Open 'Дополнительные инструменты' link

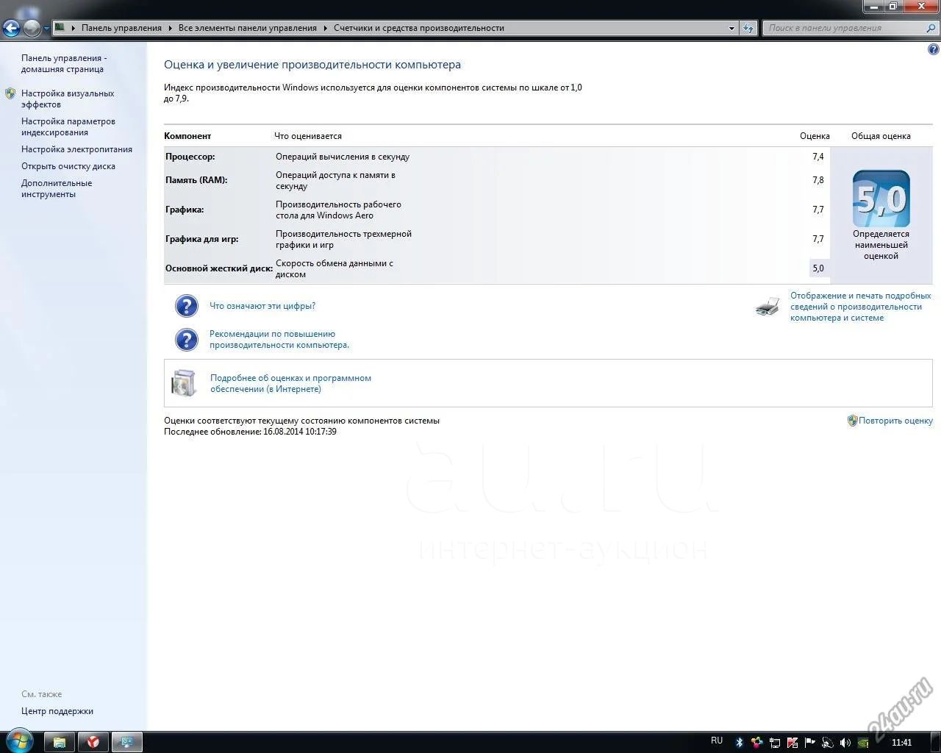click(57, 188)
